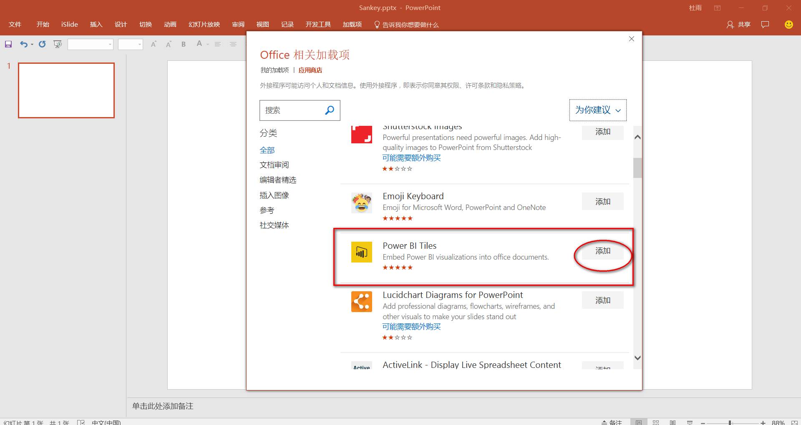Viewport: 801px width, 425px height.
Task: Click the magnifier search icon in dialog
Action: [x=330, y=110]
